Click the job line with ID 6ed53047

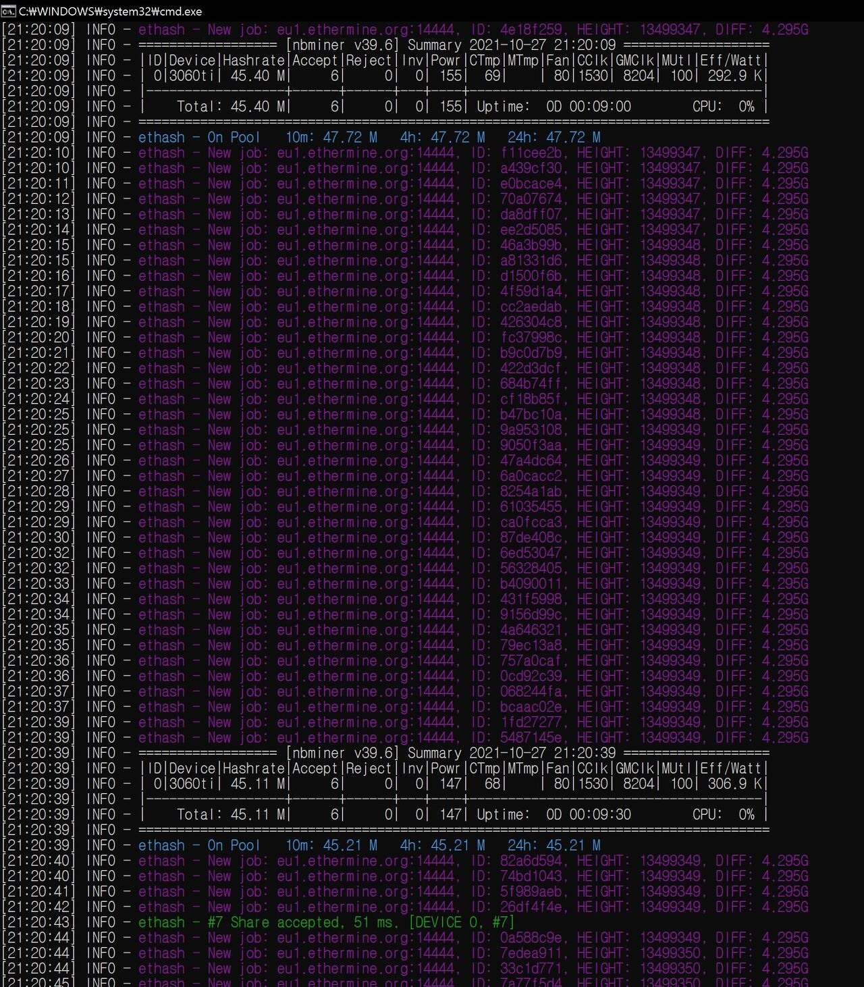(405, 553)
